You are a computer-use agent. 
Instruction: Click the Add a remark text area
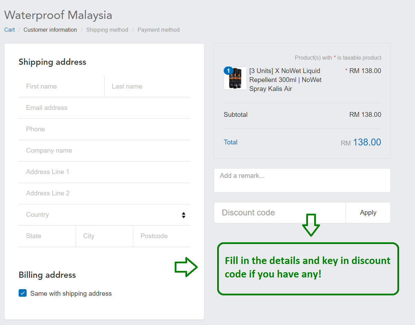coord(302,180)
